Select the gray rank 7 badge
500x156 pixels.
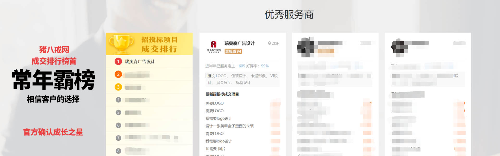pyautogui.click(x=118, y=138)
